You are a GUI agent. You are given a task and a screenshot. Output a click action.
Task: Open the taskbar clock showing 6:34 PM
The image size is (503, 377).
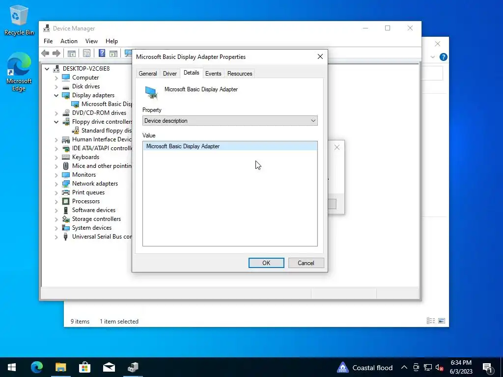click(461, 367)
